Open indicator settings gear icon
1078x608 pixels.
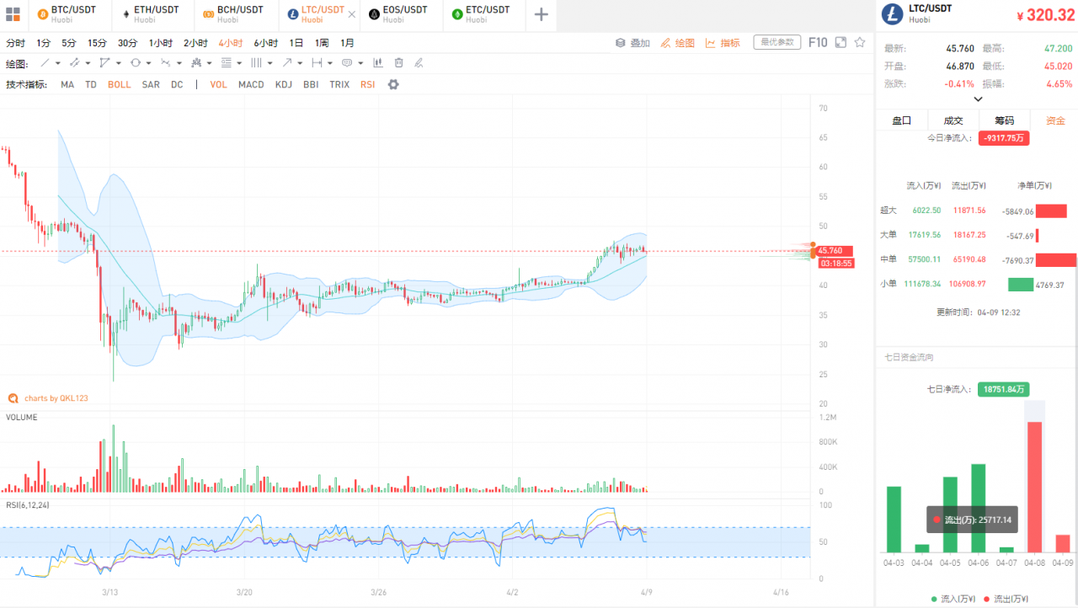point(392,84)
